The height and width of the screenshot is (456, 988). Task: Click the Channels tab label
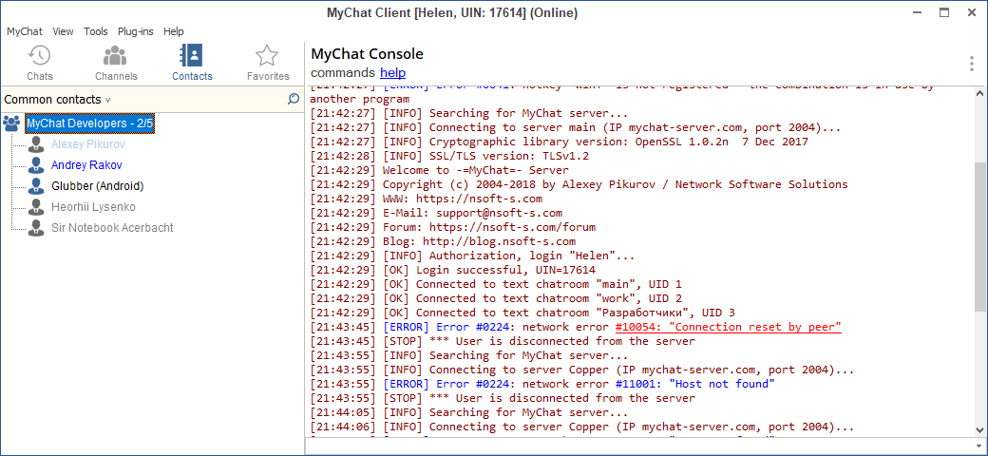[x=116, y=76]
